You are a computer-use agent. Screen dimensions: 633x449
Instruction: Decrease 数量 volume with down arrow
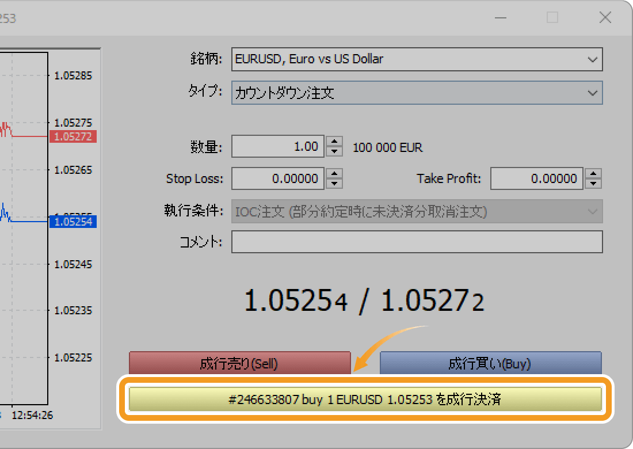click(334, 152)
